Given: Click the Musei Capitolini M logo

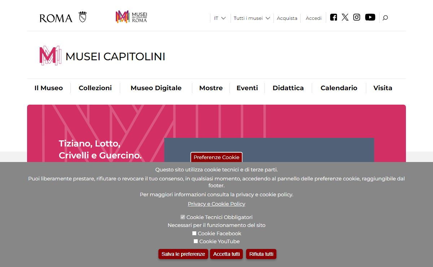Looking at the screenshot, I should point(50,56).
